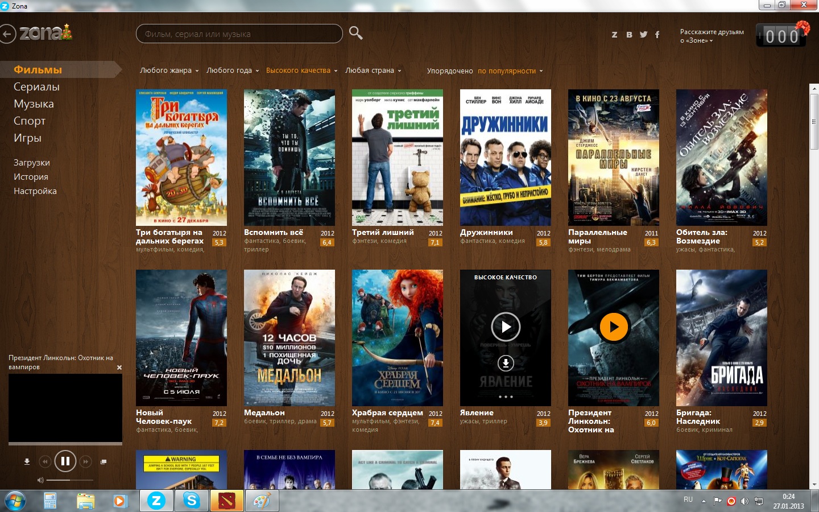Expand the Расскажите друзьям о «Зоне» menu
819x512 pixels.
point(712,36)
